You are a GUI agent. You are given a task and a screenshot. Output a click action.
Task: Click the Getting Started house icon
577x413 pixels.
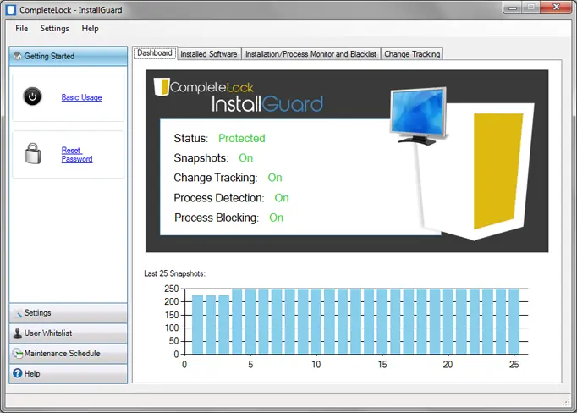pos(17,56)
